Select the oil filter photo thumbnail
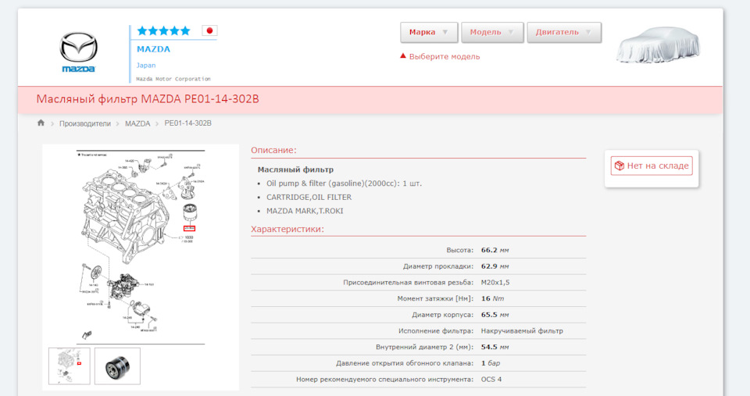This screenshot has width=750, height=396. (x=117, y=366)
